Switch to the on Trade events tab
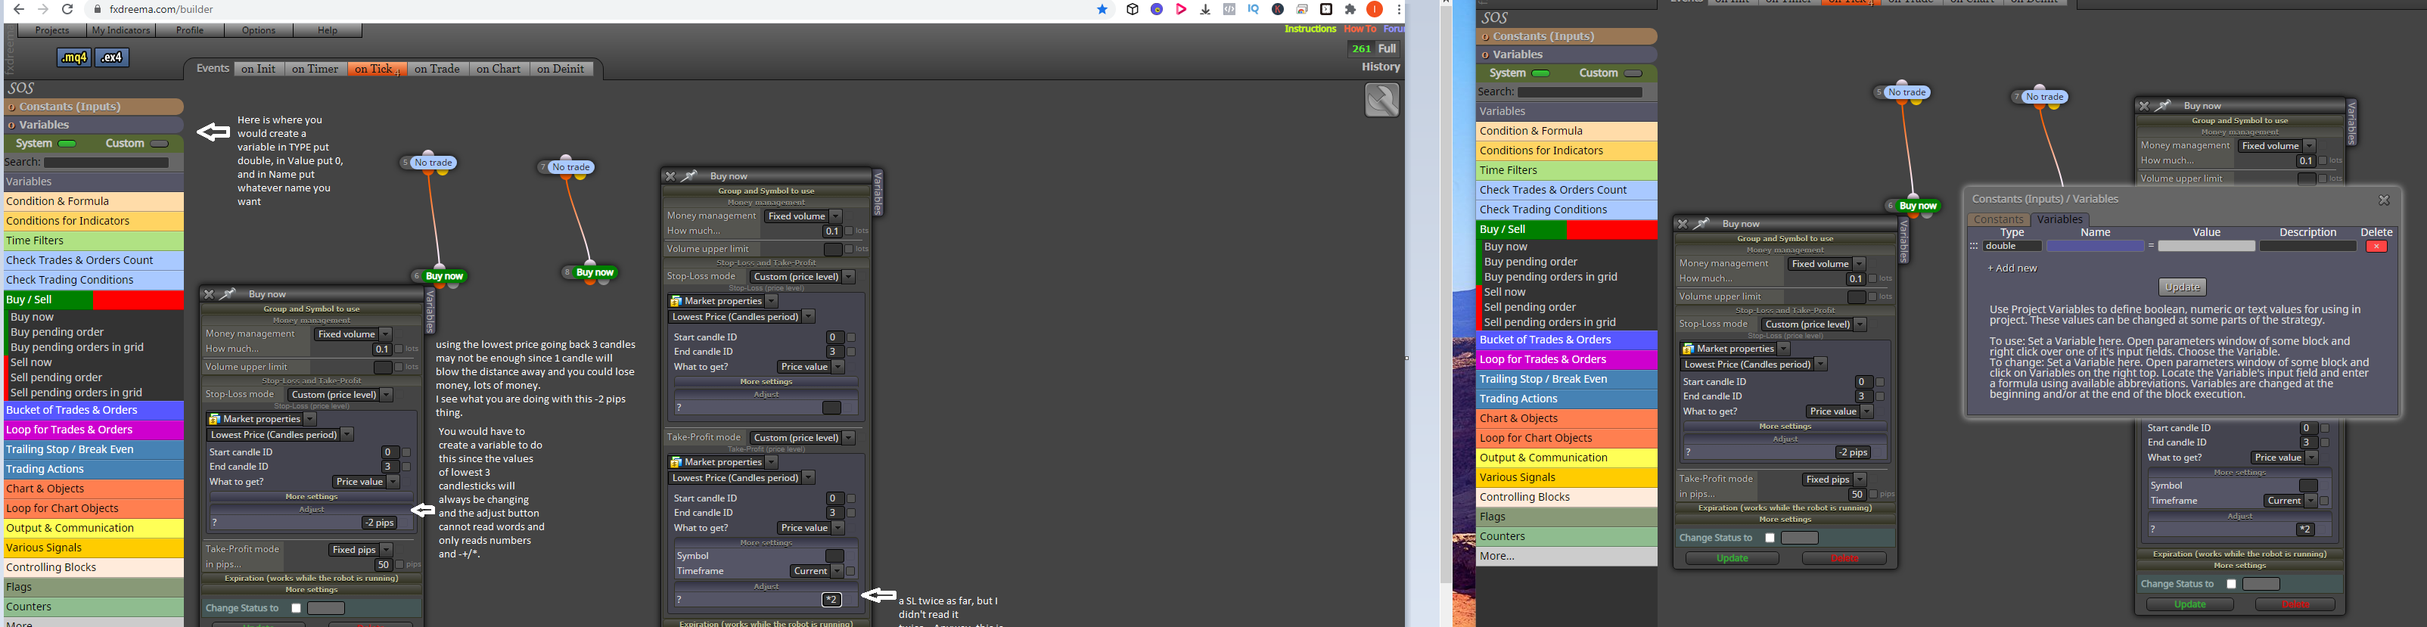This screenshot has width=2427, height=627. [437, 69]
